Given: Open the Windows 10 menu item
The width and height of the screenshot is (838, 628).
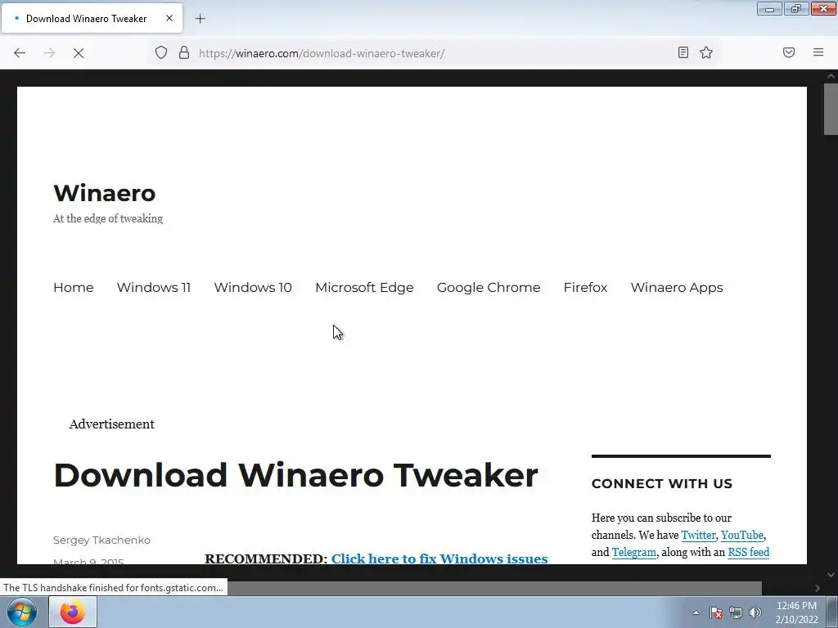Looking at the screenshot, I should click(x=253, y=287).
